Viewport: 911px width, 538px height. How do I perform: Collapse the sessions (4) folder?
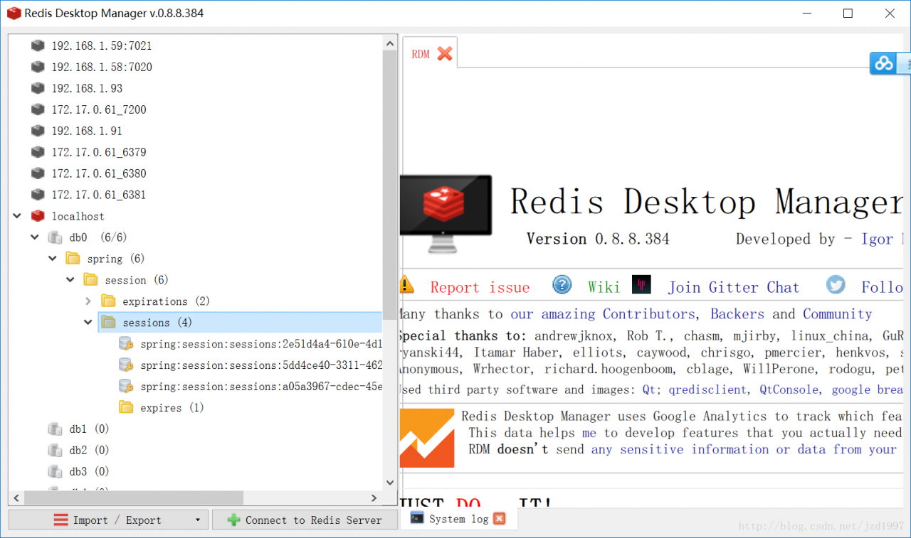88,323
